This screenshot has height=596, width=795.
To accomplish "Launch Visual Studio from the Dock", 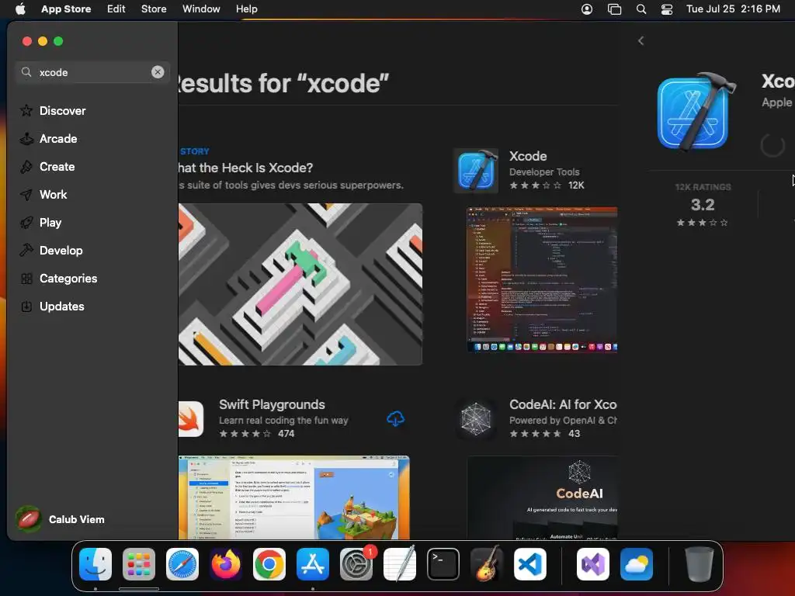I will [593, 564].
